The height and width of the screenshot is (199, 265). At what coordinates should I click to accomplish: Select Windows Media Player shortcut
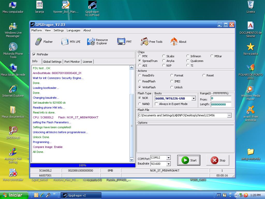point(251,93)
